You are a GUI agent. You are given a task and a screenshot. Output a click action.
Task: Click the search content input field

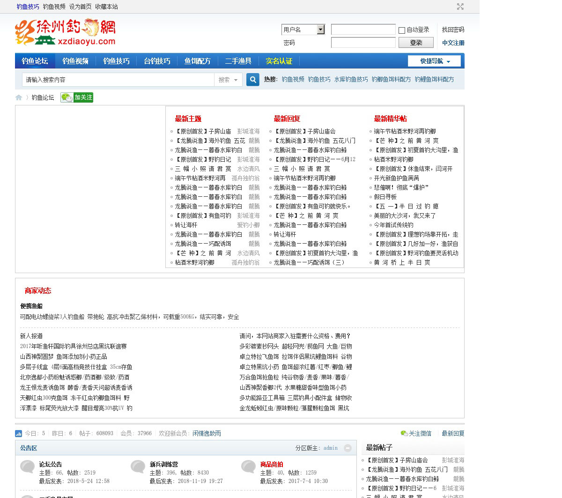tap(118, 80)
